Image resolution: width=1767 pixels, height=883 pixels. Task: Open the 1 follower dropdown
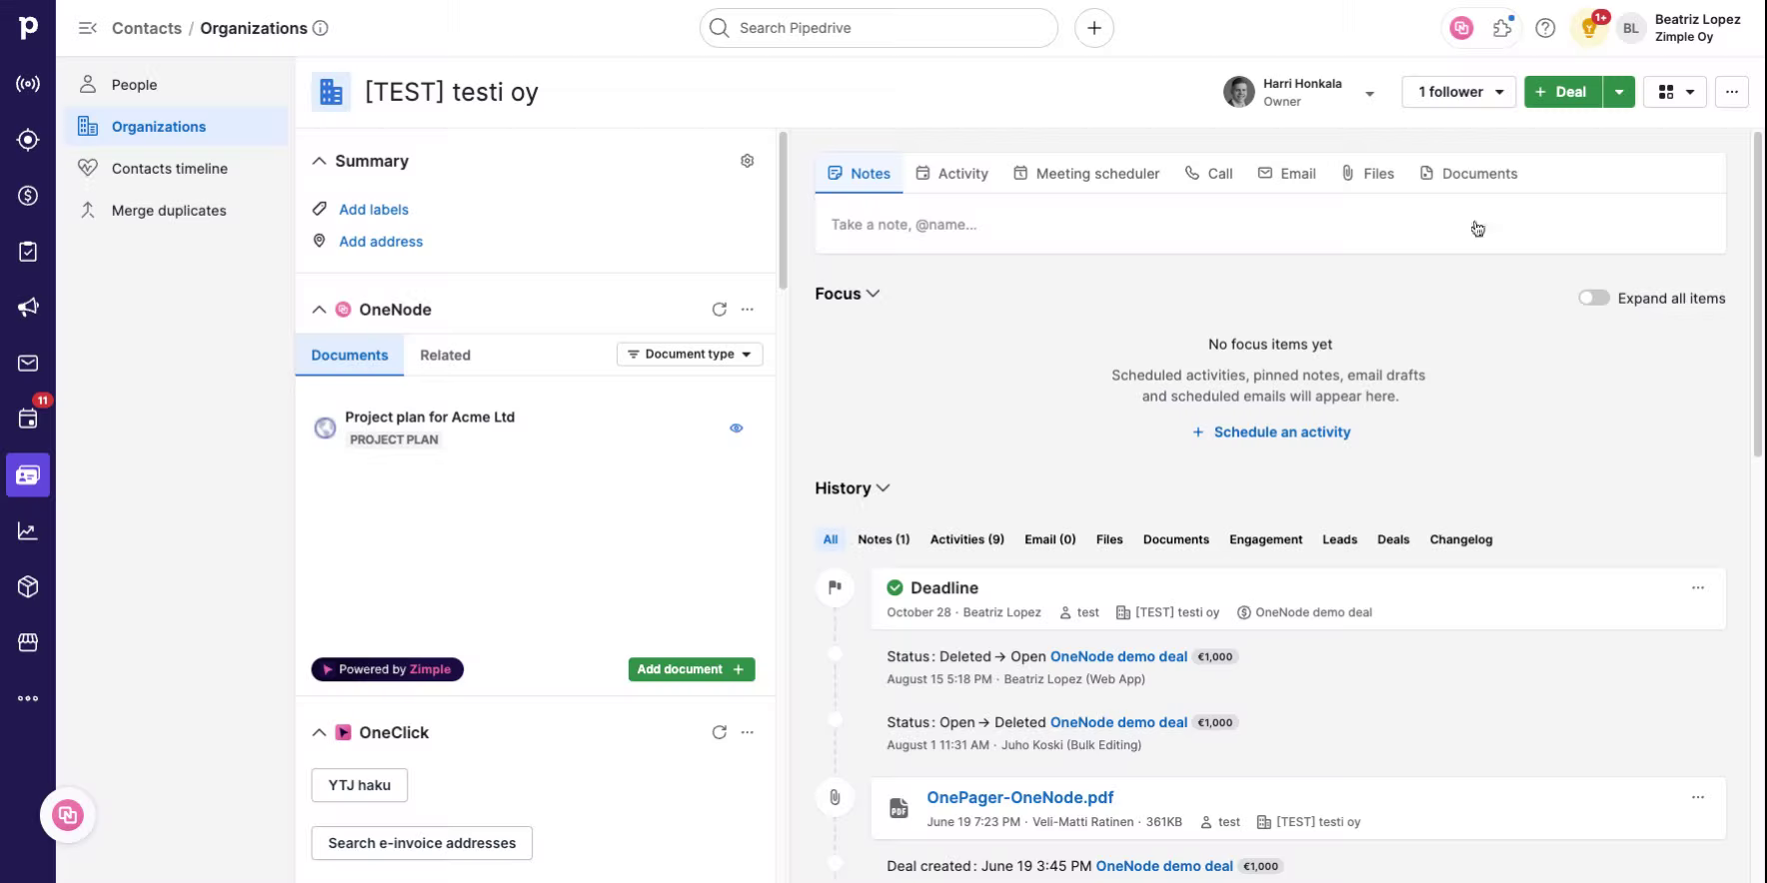1459,92
